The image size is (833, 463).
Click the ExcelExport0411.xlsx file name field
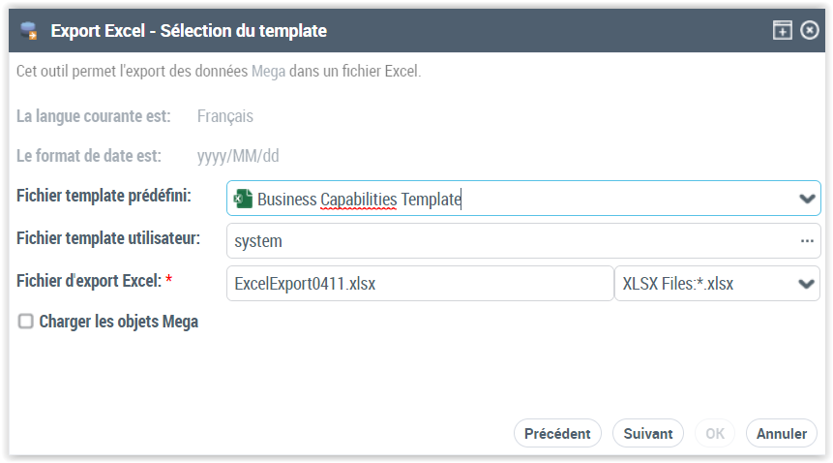click(x=419, y=284)
